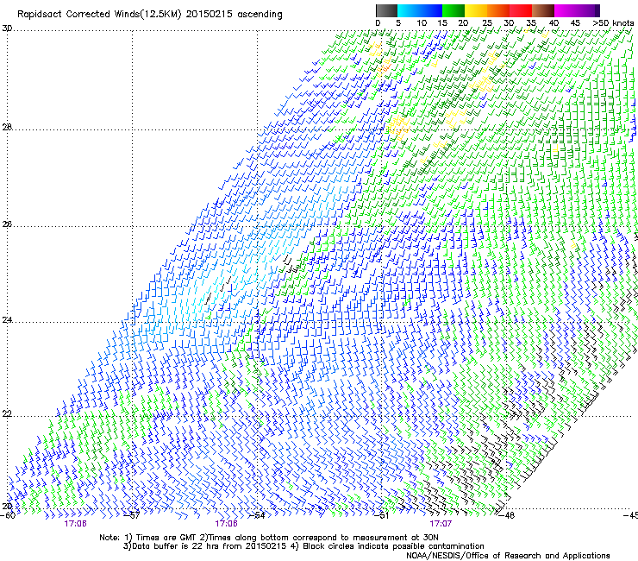Click 'NOAA/NESDIS/Office of Research and Applications' credit
The image size is (638, 561).
click(x=508, y=556)
